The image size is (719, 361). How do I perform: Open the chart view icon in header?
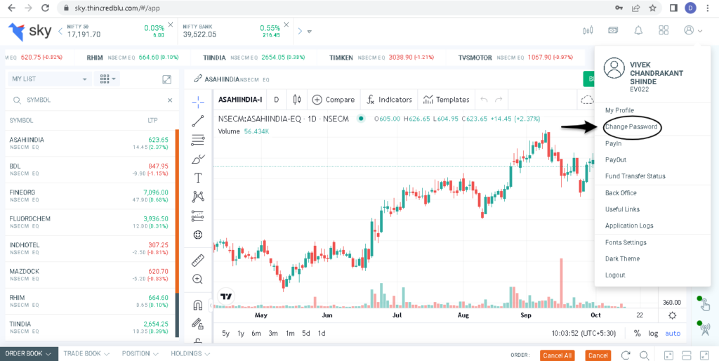tap(588, 30)
